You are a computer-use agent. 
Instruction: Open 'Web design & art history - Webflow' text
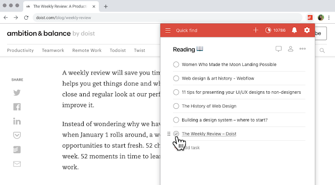coord(218,78)
